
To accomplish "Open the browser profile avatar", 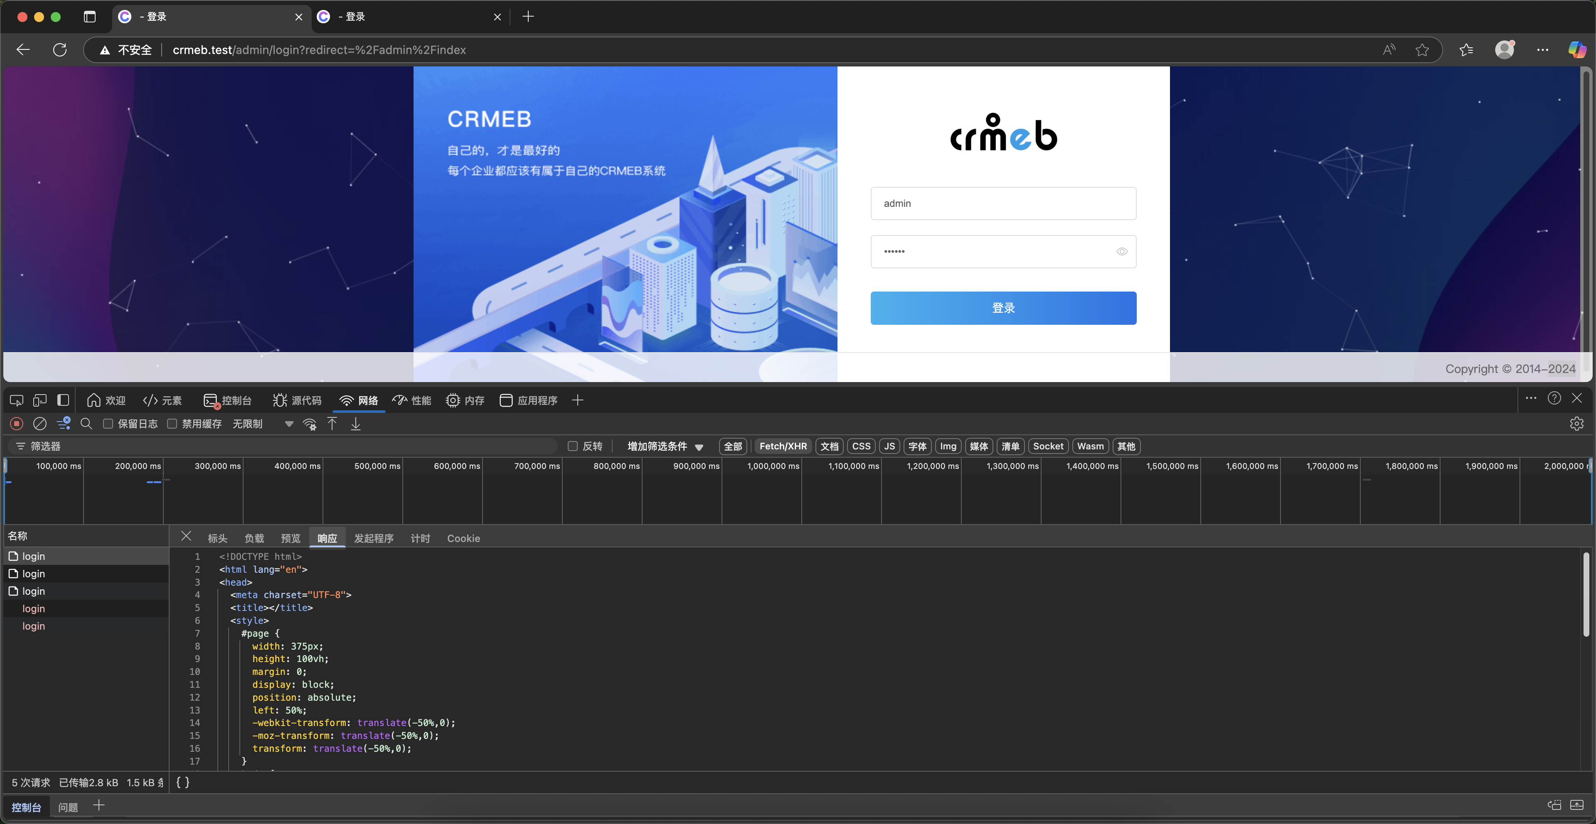I will pos(1504,49).
